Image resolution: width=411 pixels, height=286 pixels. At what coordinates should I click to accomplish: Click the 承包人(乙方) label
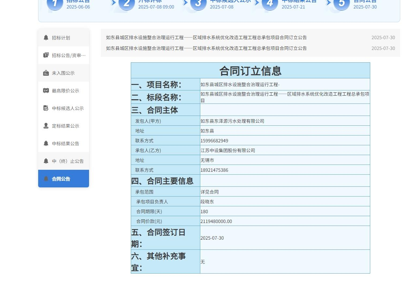click(148, 151)
